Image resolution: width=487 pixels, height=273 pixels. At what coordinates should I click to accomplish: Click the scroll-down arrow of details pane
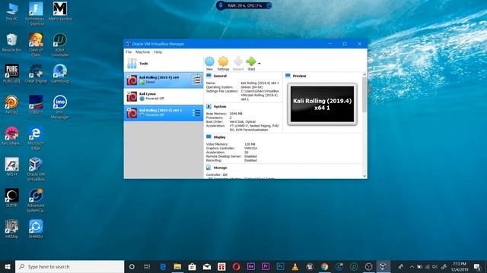coord(364,176)
